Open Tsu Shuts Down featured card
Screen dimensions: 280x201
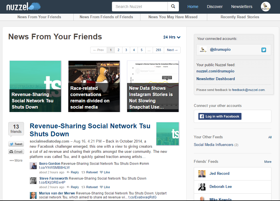35,86
